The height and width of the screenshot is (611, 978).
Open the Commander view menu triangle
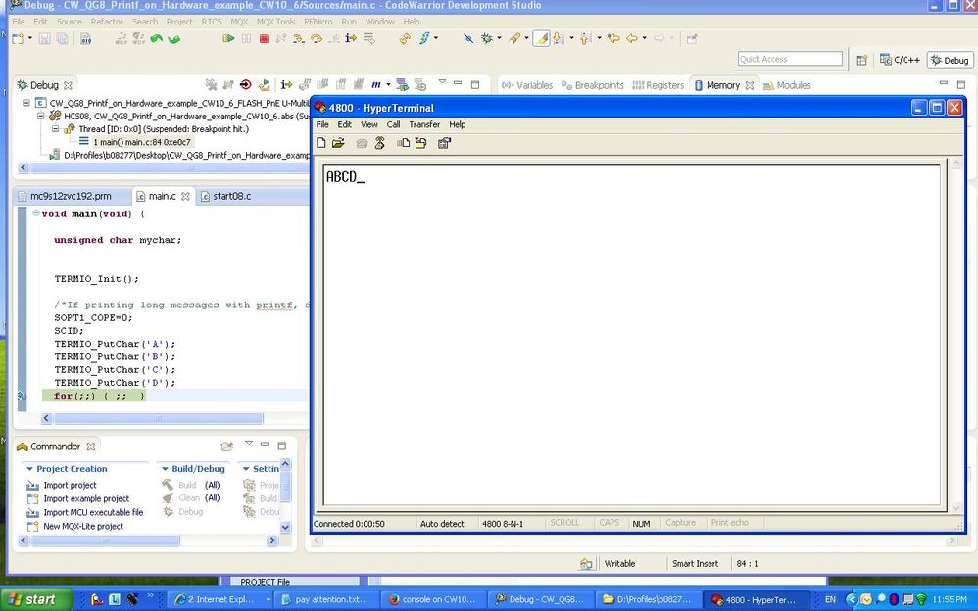249,444
